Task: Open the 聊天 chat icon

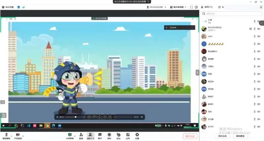Action: (x=100, y=135)
